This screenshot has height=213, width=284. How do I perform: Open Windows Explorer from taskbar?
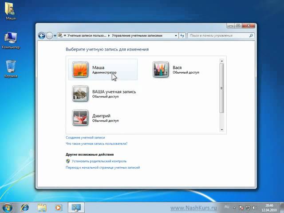click(42, 208)
